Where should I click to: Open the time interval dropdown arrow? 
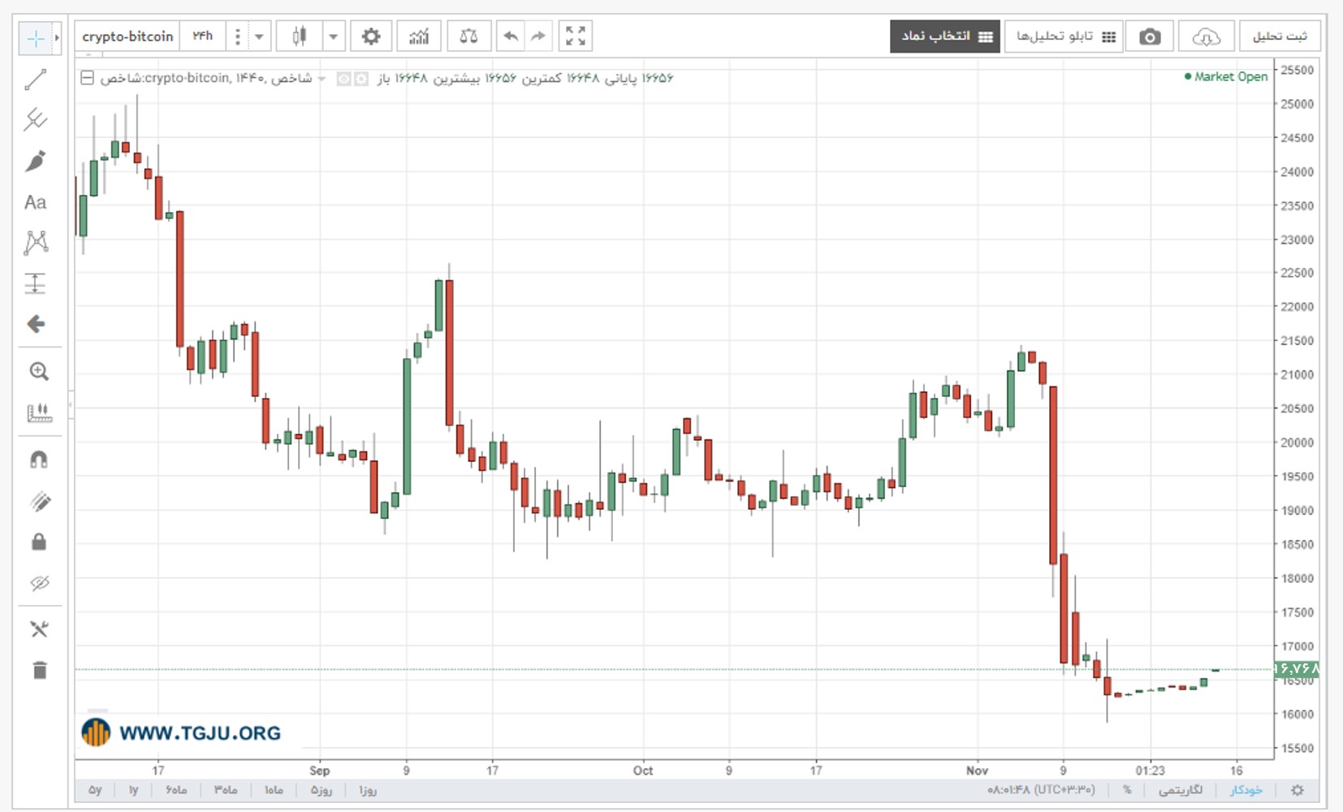259,37
